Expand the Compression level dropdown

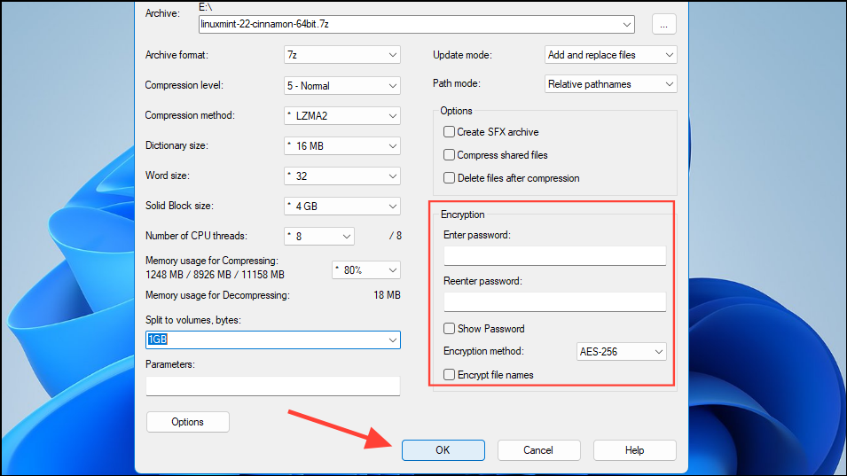(x=342, y=86)
